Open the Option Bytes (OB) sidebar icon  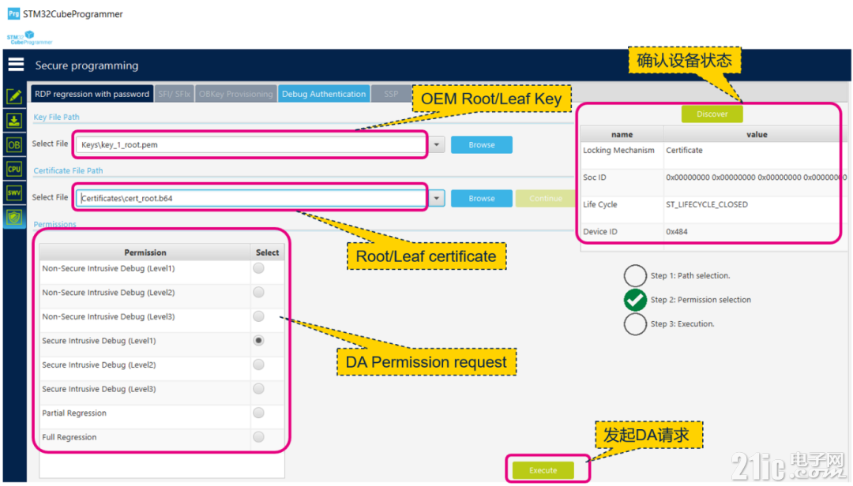[x=14, y=144]
